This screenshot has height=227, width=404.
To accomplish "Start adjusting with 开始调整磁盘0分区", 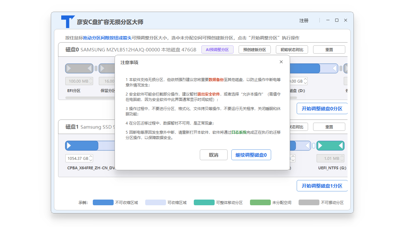I will pyautogui.click(x=322, y=108).
